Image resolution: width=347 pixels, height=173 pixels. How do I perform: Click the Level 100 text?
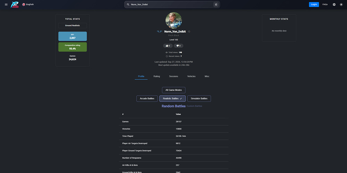174,40
